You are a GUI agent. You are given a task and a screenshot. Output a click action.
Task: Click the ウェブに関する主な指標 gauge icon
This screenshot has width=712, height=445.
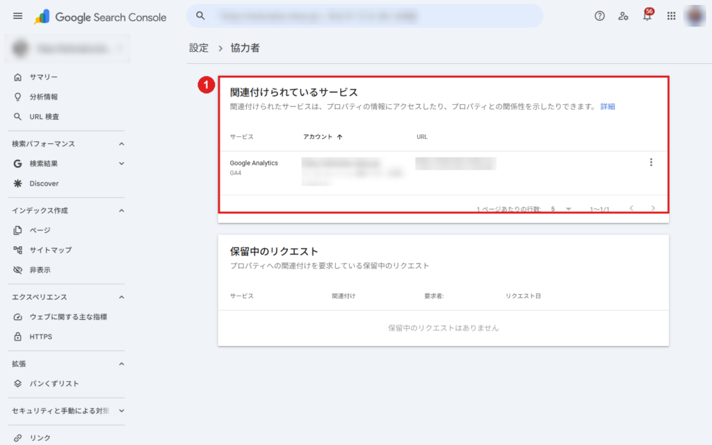tap(17, 317)
